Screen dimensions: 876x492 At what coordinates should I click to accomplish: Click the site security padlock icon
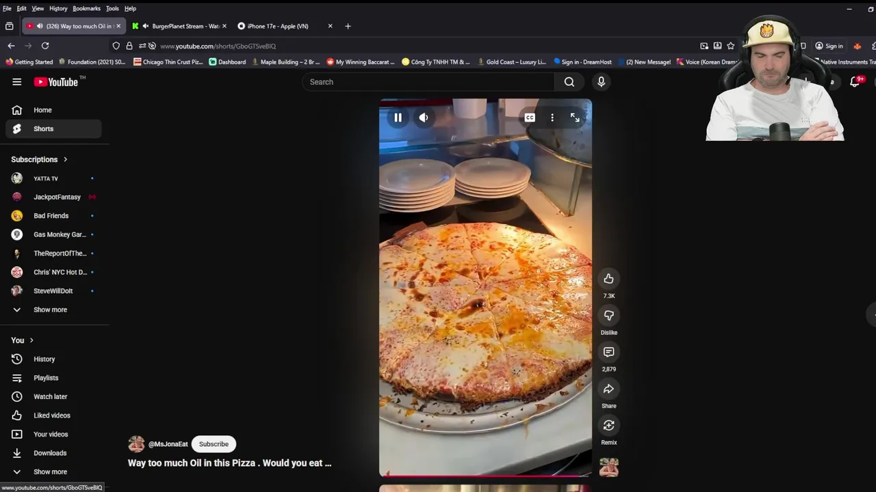pyautogui.click(x=129, y=46)
